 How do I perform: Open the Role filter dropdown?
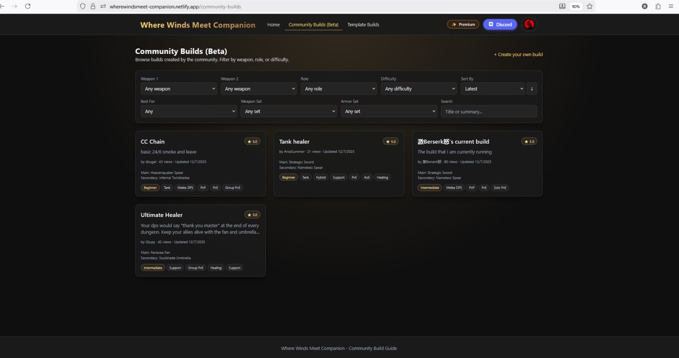pos(339,89)
